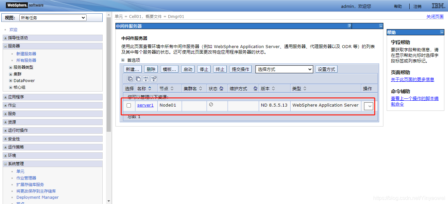Open 关于此页面的更多信息 help link

pos(413,79)
